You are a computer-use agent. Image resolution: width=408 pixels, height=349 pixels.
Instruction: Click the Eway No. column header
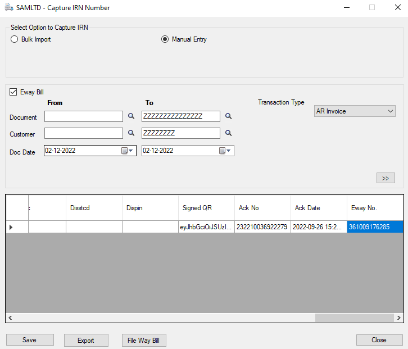[375, 208]
